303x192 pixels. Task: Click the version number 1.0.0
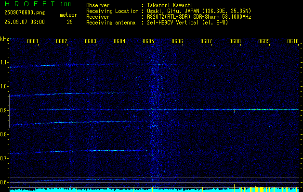[66, 4]
